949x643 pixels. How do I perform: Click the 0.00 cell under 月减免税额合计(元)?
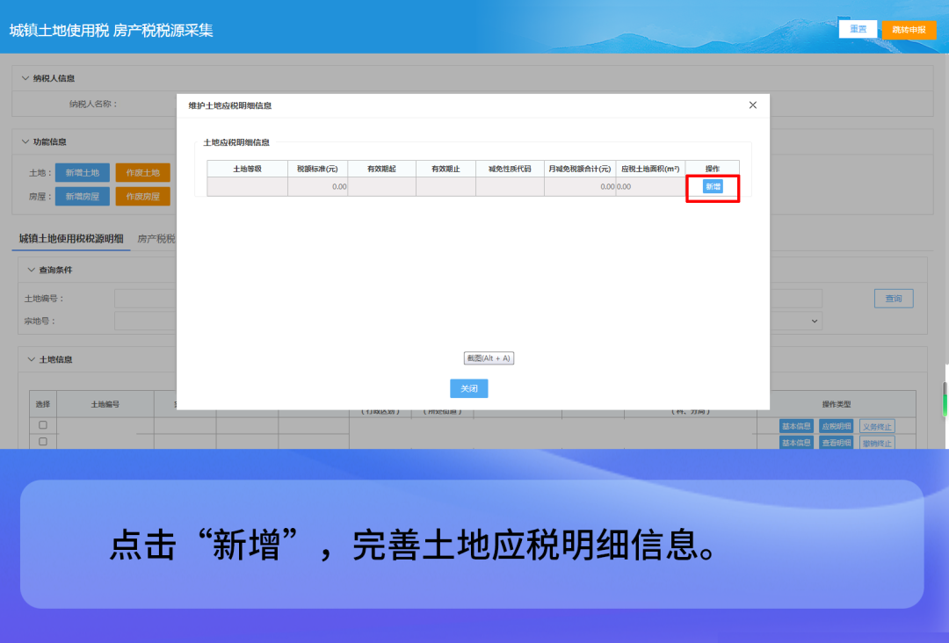pos(580,187)
